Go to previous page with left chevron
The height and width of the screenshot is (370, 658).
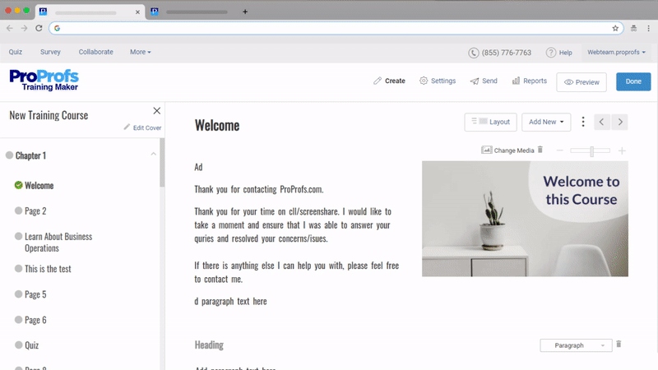coord(602,122)
